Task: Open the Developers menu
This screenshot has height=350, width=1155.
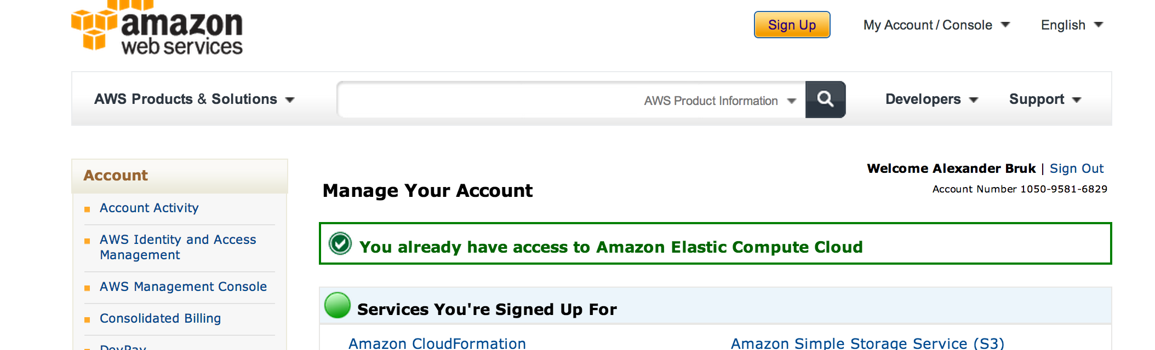Action: point(931,100)
